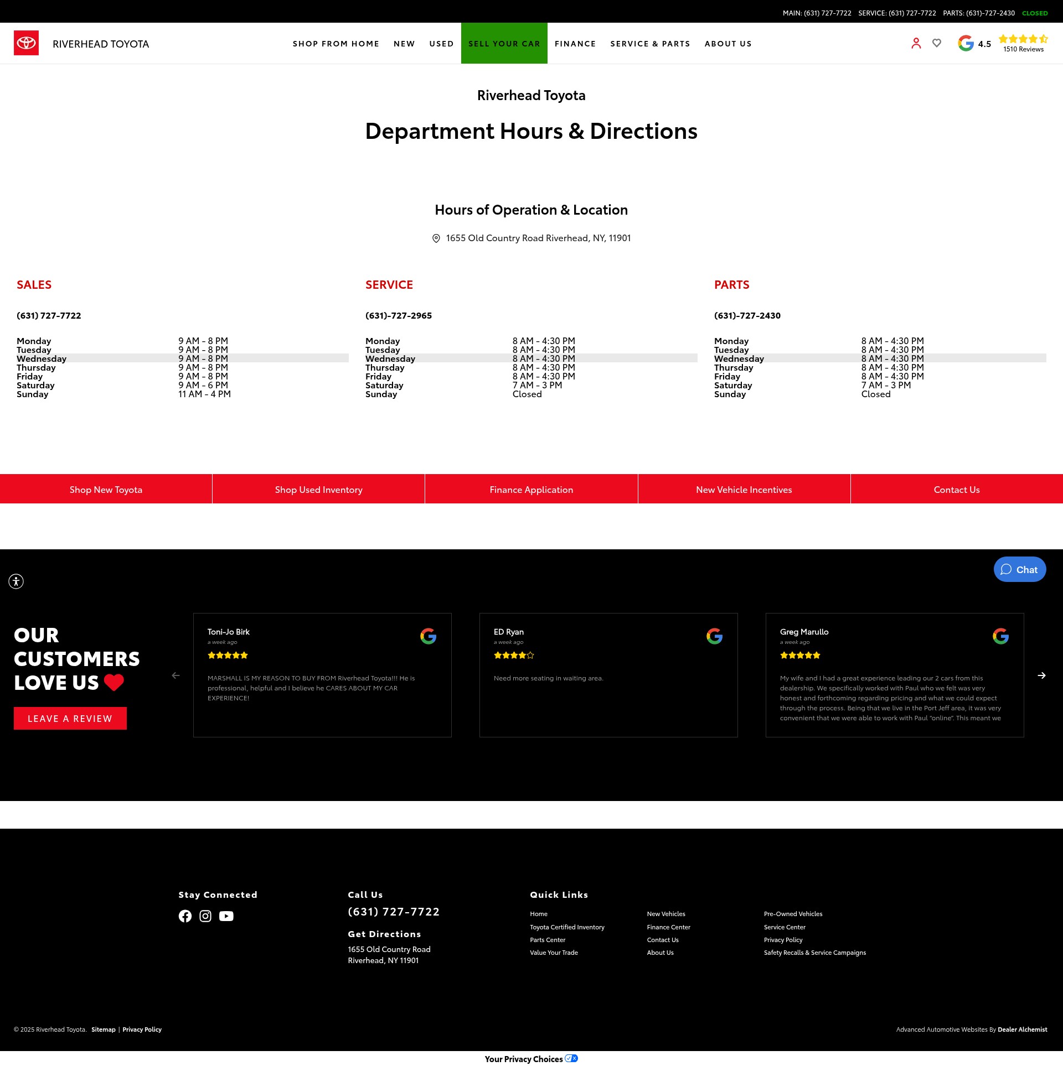Open the Finance Center link
1063x1066 pixels.
pyautogui.click(x=669, y=927)
